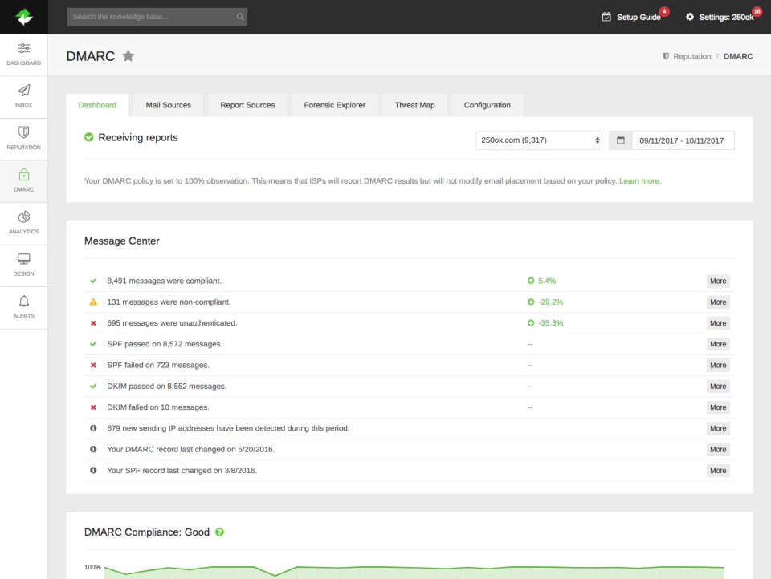Select the DMARC lock icon

click(x=23, y=176)
